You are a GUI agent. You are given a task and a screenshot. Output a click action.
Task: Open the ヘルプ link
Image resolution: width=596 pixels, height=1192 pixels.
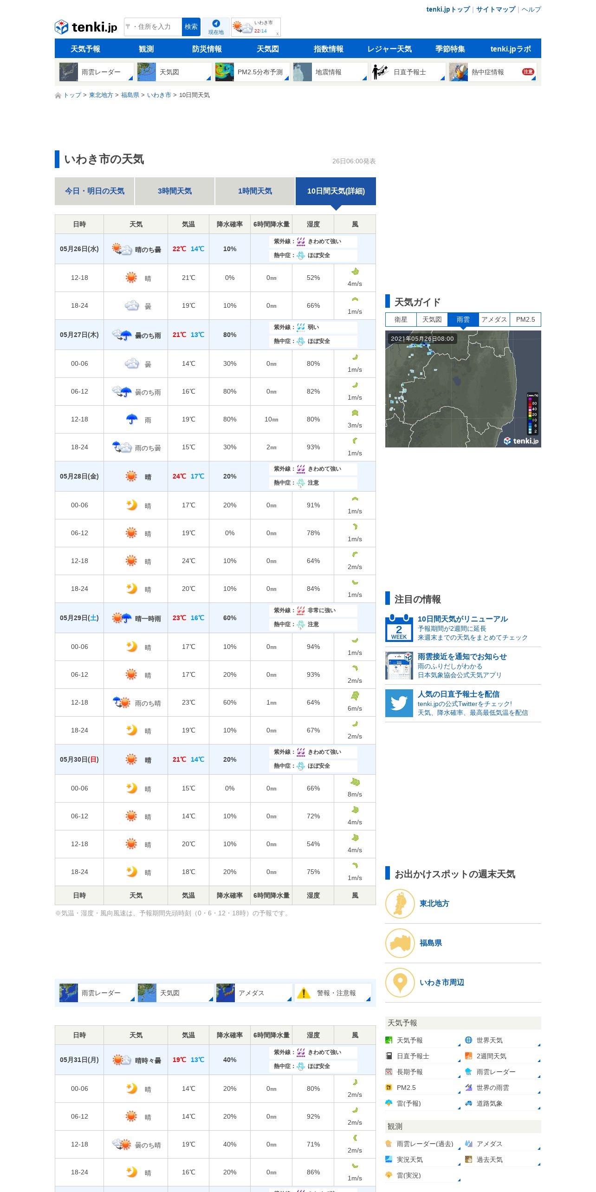point(531,9)
